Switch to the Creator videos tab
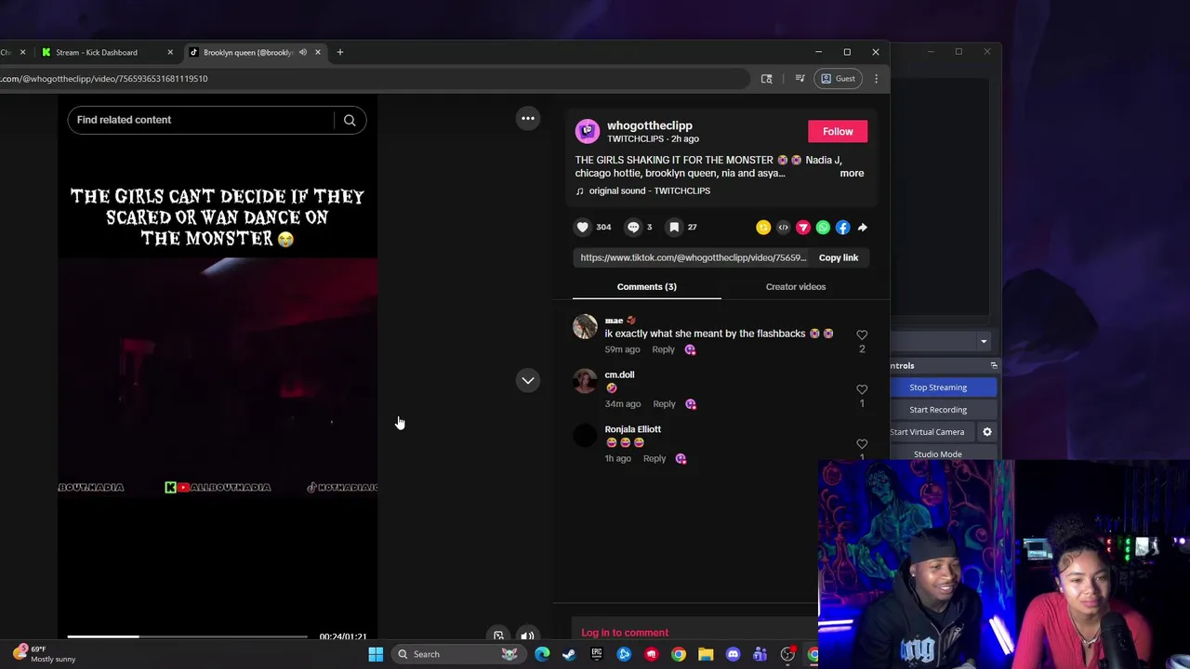This screenshot has height=669, width=1190. (796, 286)
